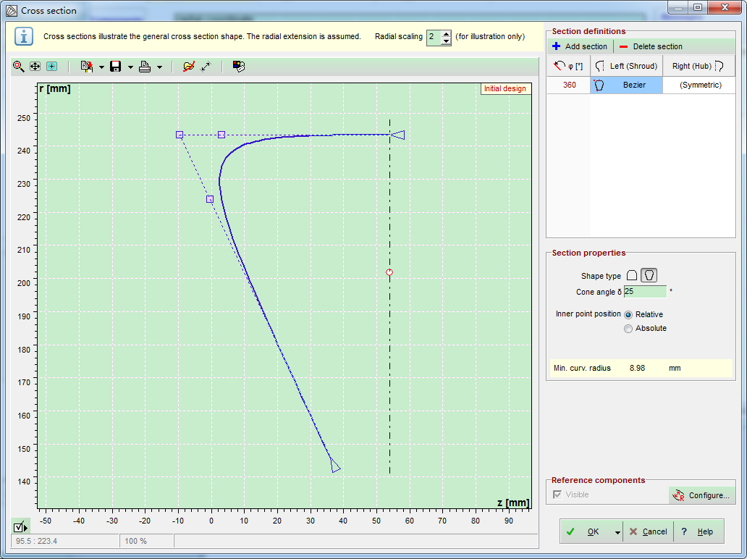This screenshot has height=559, width=747.
Task: Select the 360 angle cell
Action: tap(569, 85)
